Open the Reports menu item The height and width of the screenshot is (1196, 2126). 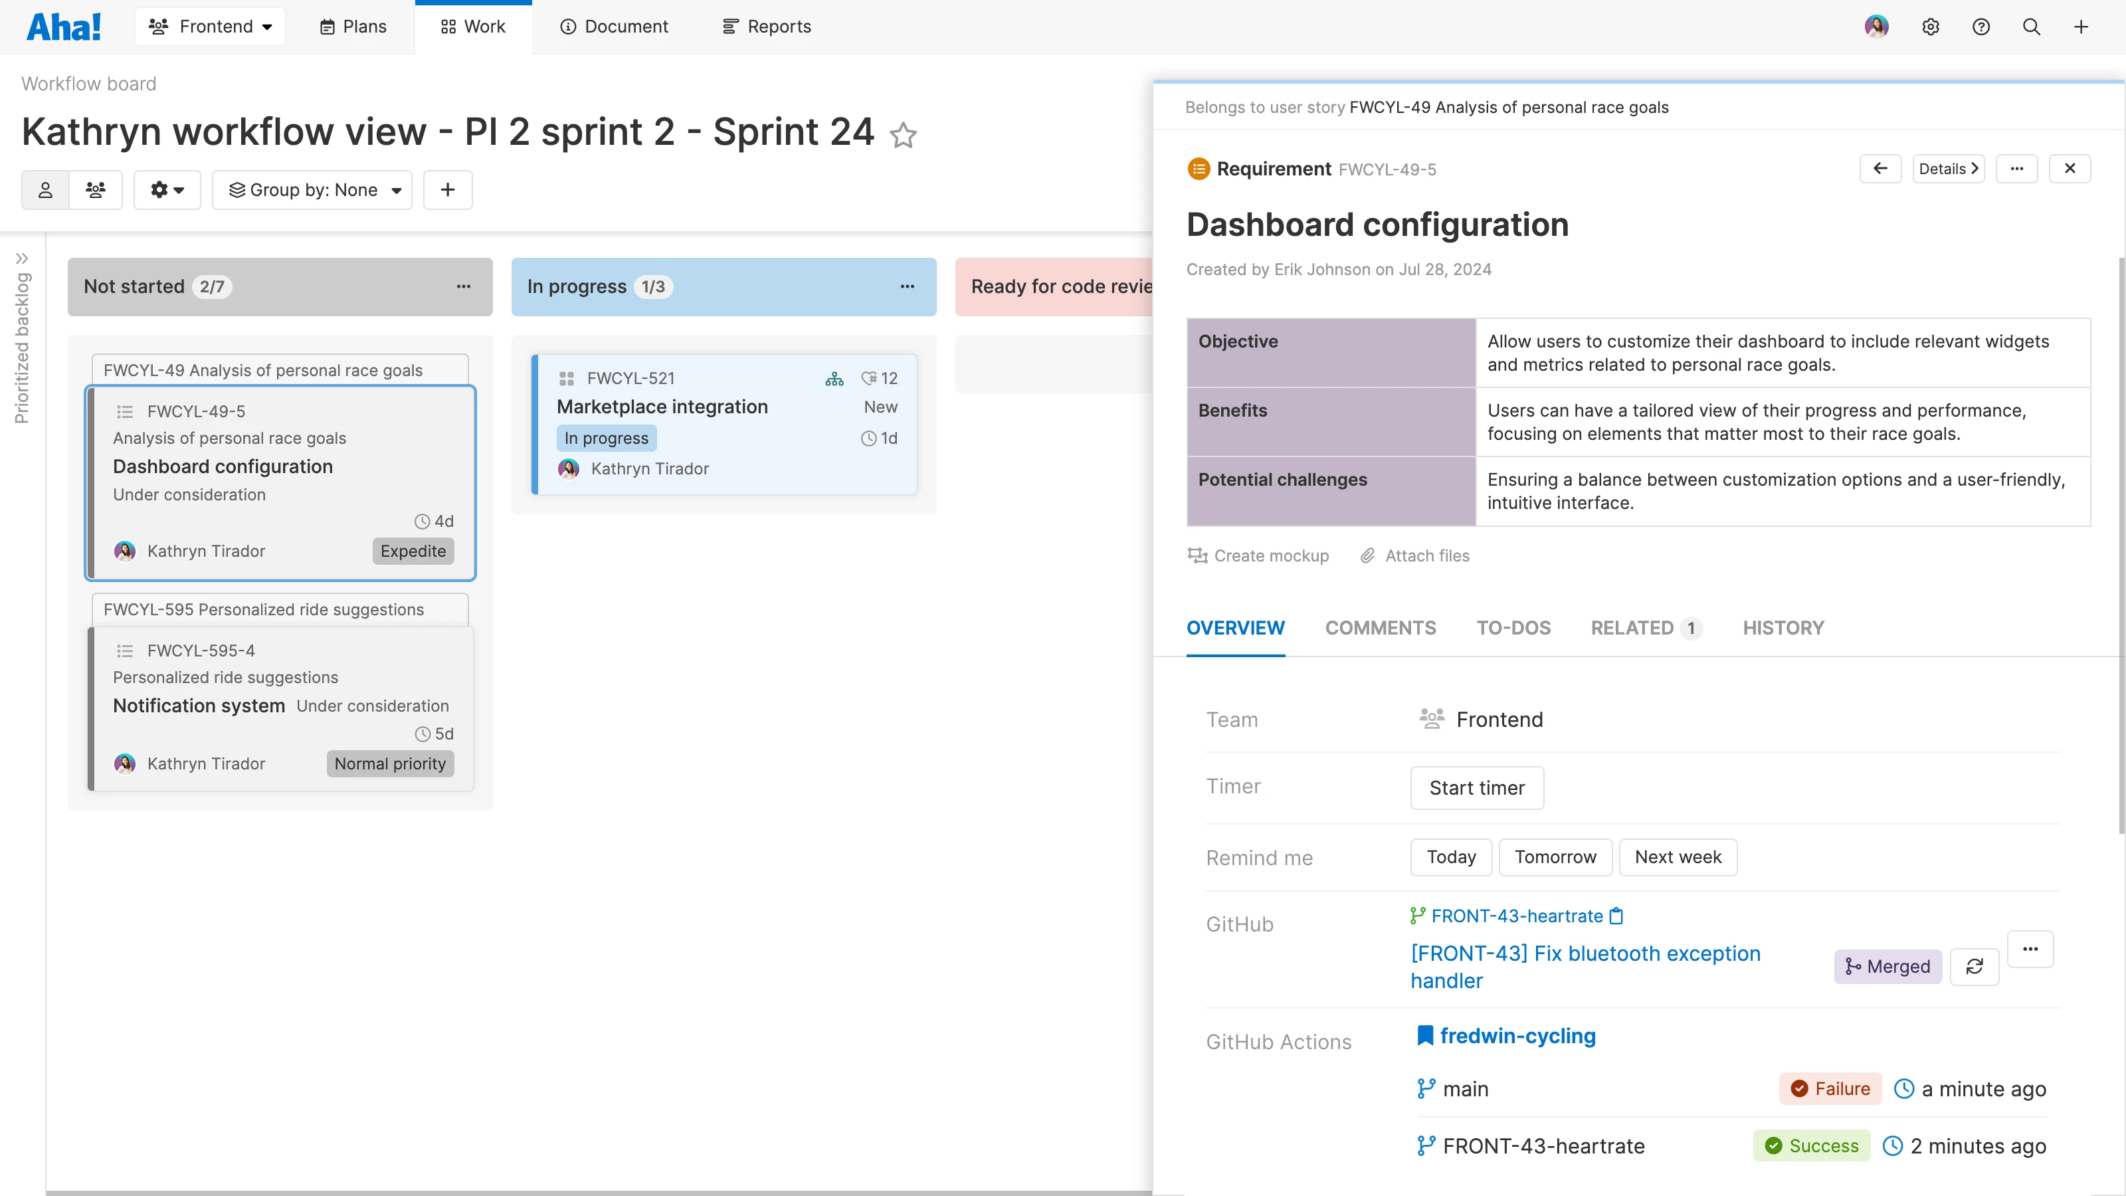pos(766,27)
